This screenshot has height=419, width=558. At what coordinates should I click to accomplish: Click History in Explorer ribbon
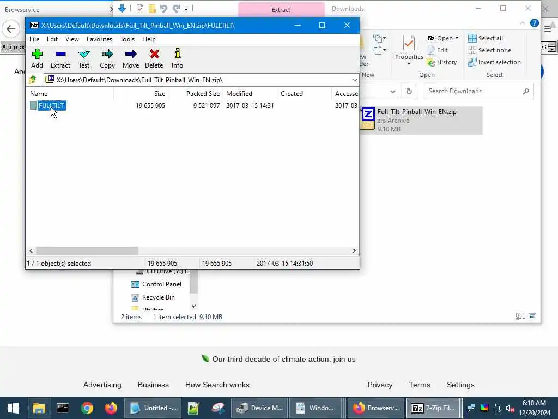(x=442, y=62)
